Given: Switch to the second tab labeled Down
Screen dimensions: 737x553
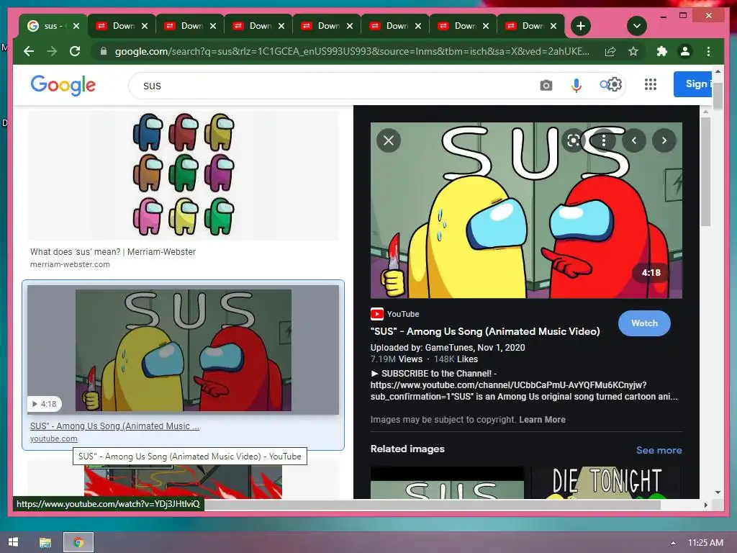Looking at the screenshot, I should point(123,26).
